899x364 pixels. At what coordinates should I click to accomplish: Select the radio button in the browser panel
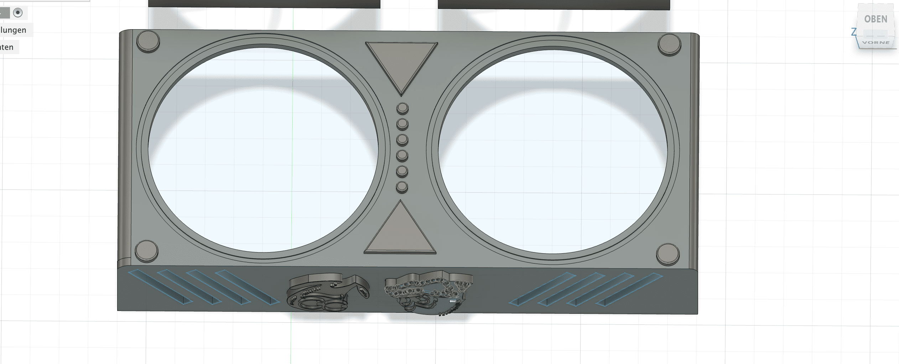(17, 12)
